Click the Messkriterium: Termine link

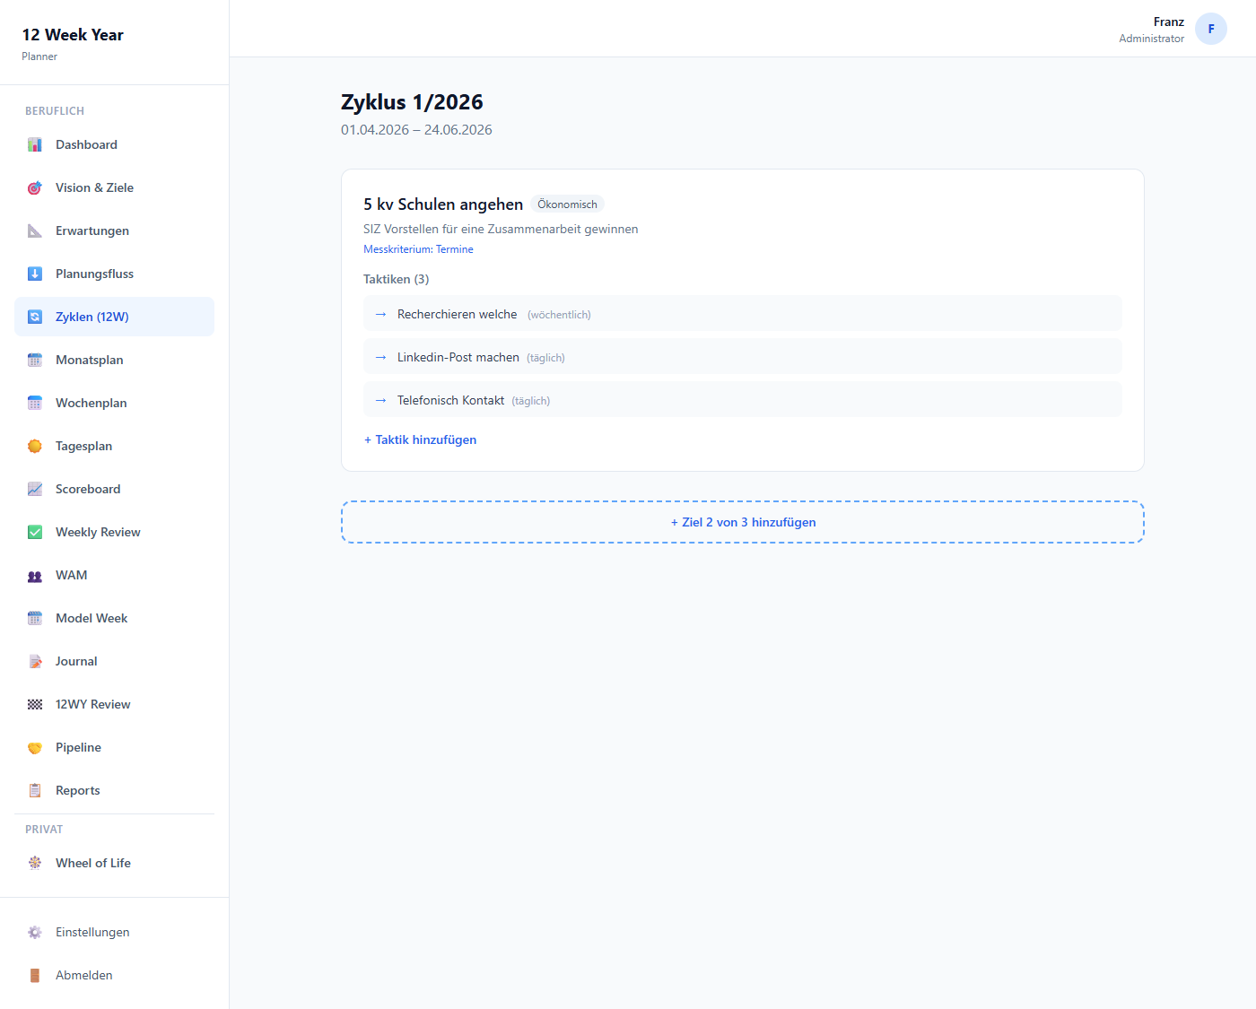tap(418, 250)
